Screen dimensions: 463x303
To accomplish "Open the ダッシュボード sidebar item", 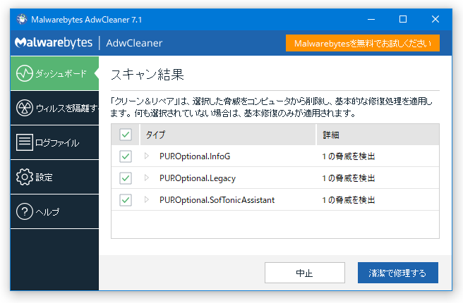I will coord(54,73).
